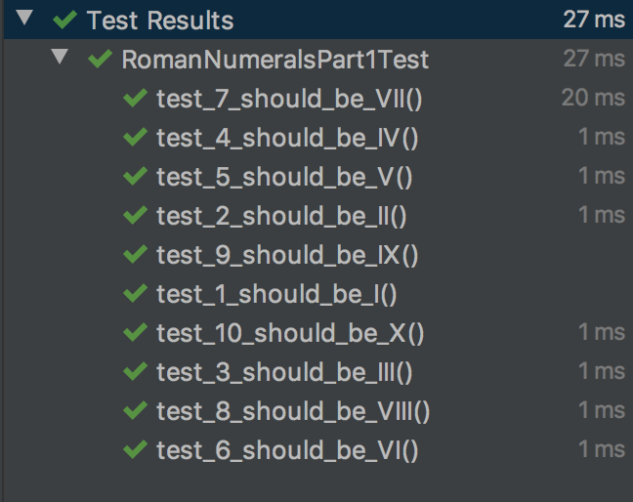The height and width of the screenshot is (502, 633).
Task: Click checkmark icon of test_2_should_be_II()
Action: coord(135,216)
